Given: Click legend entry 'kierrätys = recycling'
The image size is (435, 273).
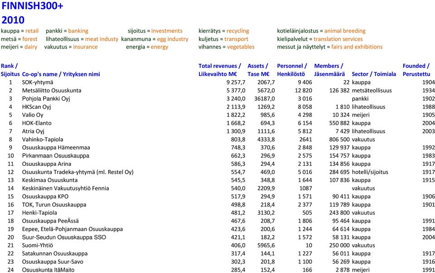Looking at the screenshot, I should tap(223, 31).
